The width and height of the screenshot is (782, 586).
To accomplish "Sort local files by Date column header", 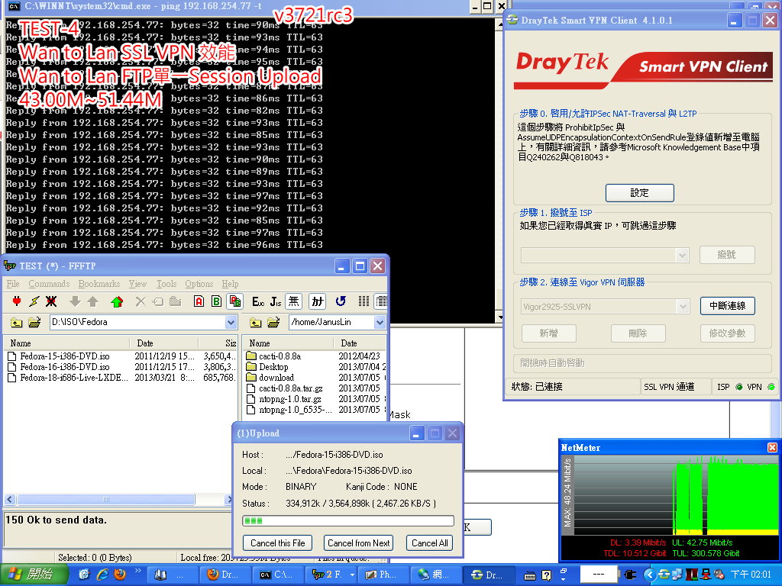I will tap(164, 343).
